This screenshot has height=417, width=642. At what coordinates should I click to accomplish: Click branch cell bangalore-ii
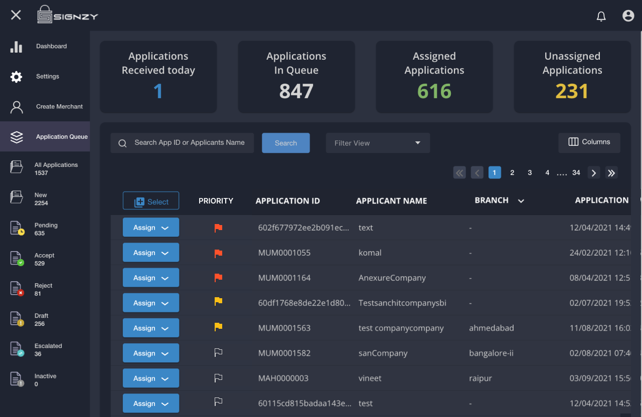(491, 353)
